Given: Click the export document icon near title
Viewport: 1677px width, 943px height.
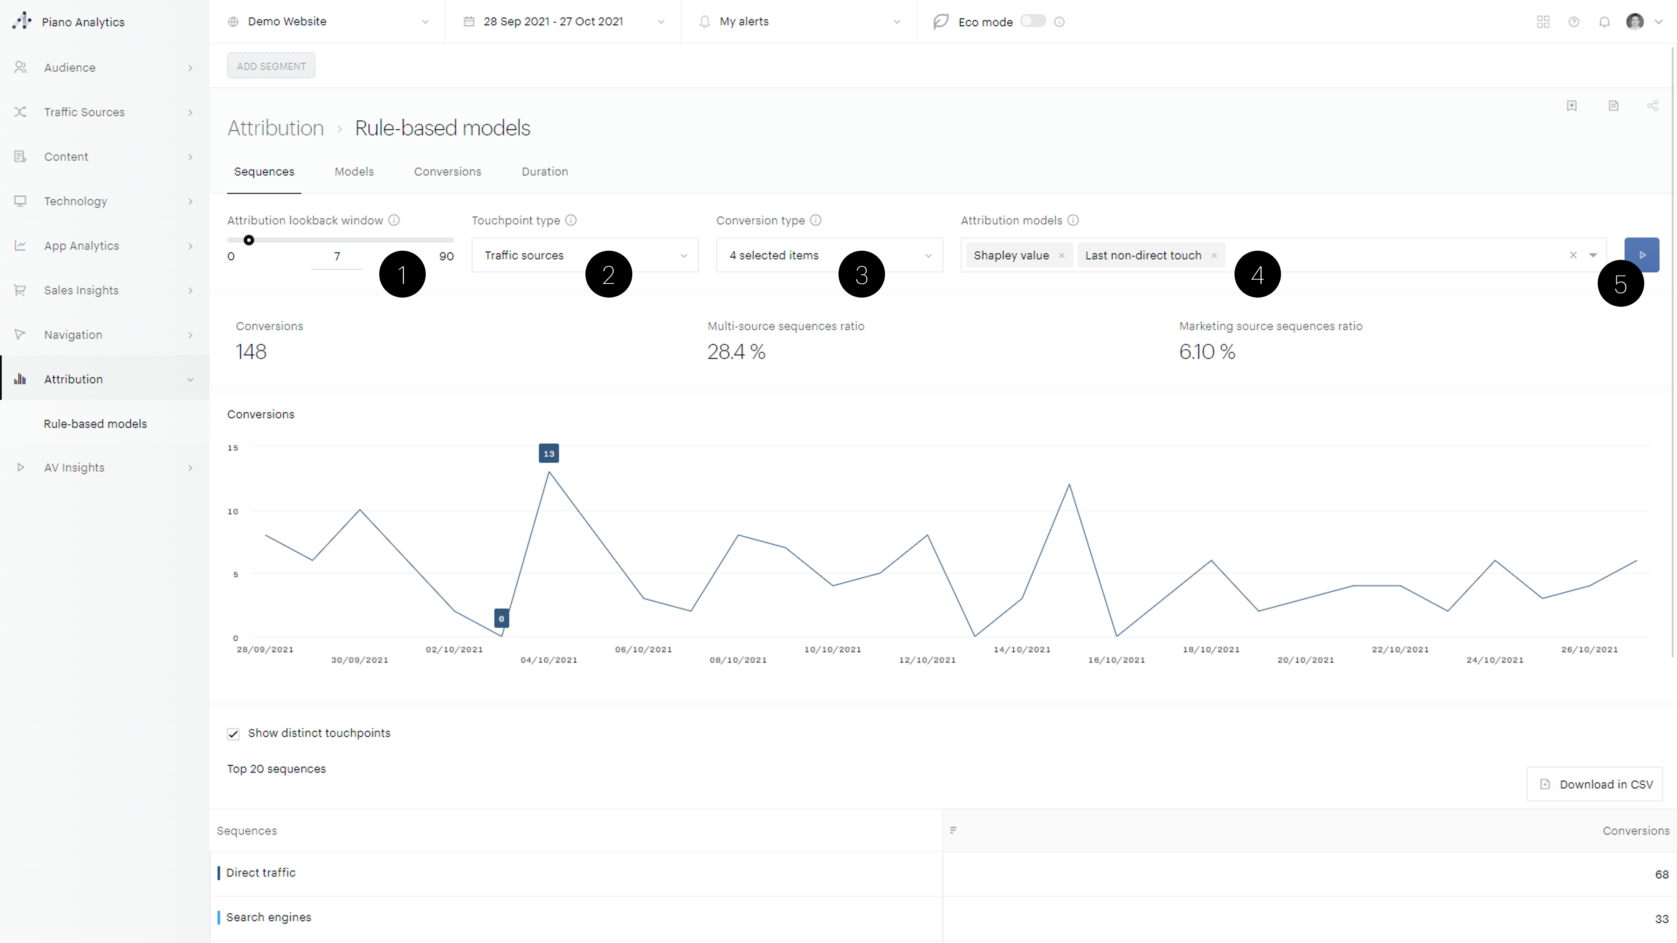Looking at the screenshot, I should 1613,106.
